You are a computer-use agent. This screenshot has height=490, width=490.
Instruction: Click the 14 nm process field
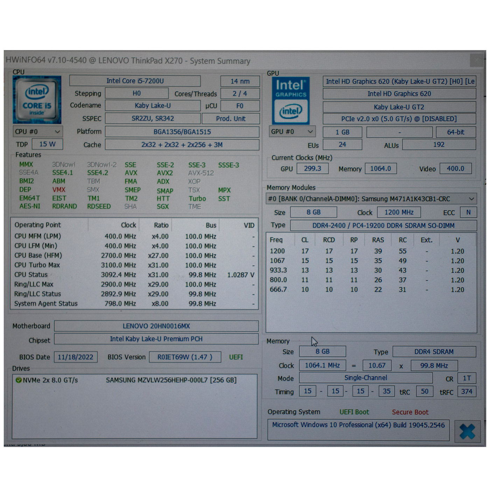[240, 81]
